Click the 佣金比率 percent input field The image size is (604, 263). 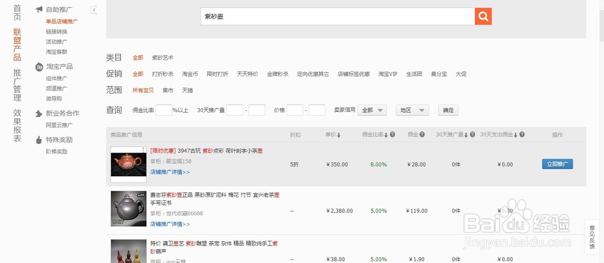[164, 110]
